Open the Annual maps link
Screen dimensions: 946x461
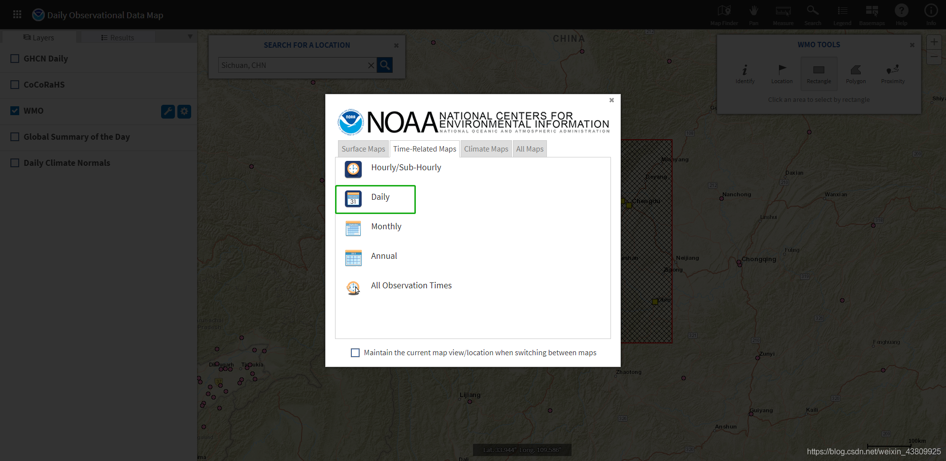pos(384,256)
